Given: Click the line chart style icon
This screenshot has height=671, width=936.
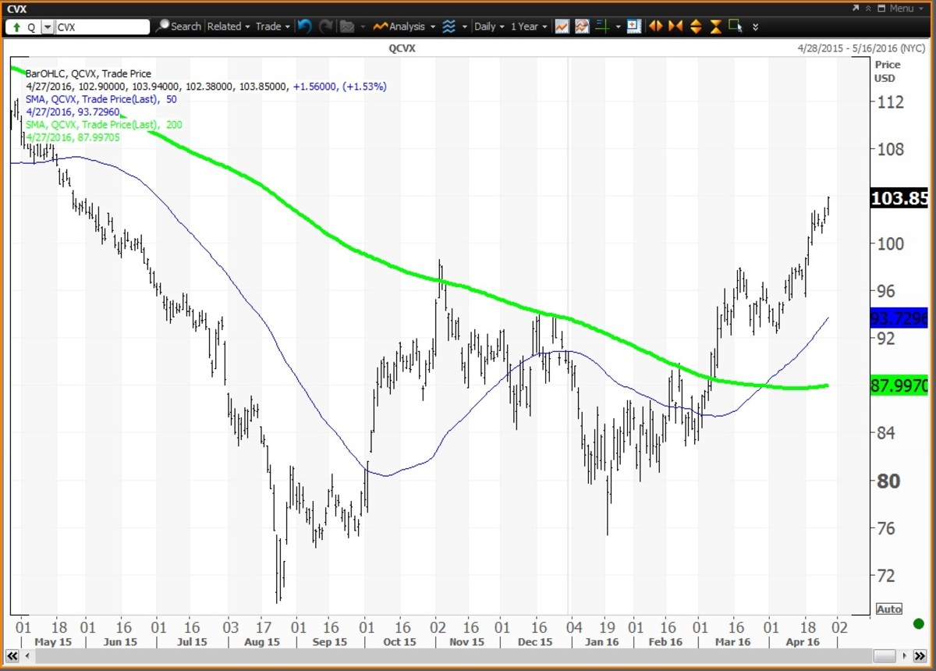Looking at the screenshot, I should tap(562, 27).
